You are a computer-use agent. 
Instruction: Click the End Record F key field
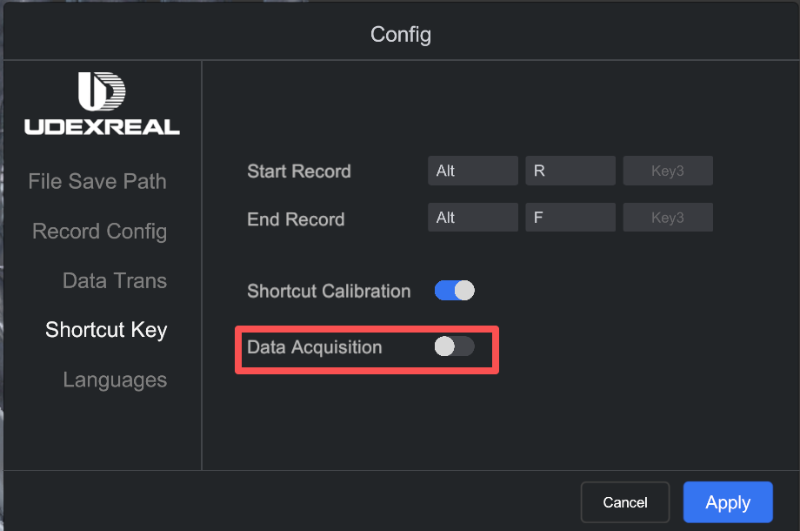click(570, 218)
